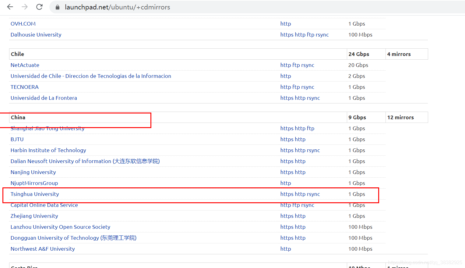465x268 pixels.
Task: Click the https link for Universidad de La Frontera
Action: [x=287, y=98]
